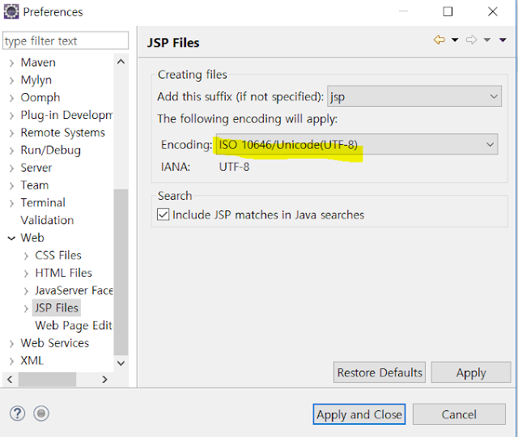Open the preferences view menu triangle
The image size is (518, 437).
503,40
